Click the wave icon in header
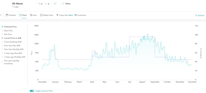 coord(55,4)
